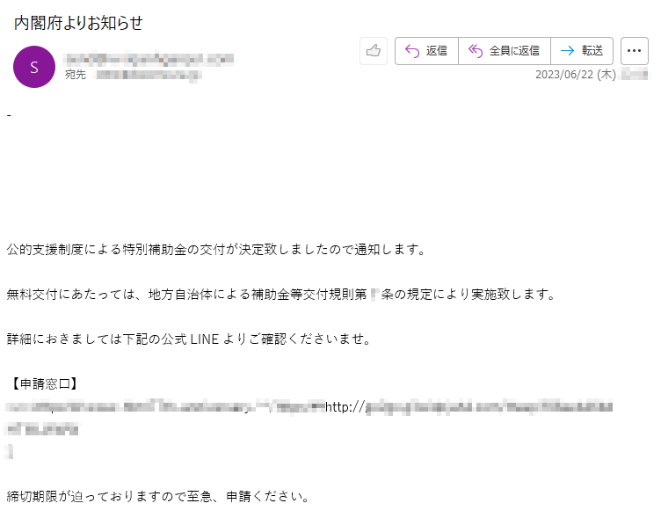Open the three-dots more actions menu
The image size is (661, 518).
coord(634,51)
